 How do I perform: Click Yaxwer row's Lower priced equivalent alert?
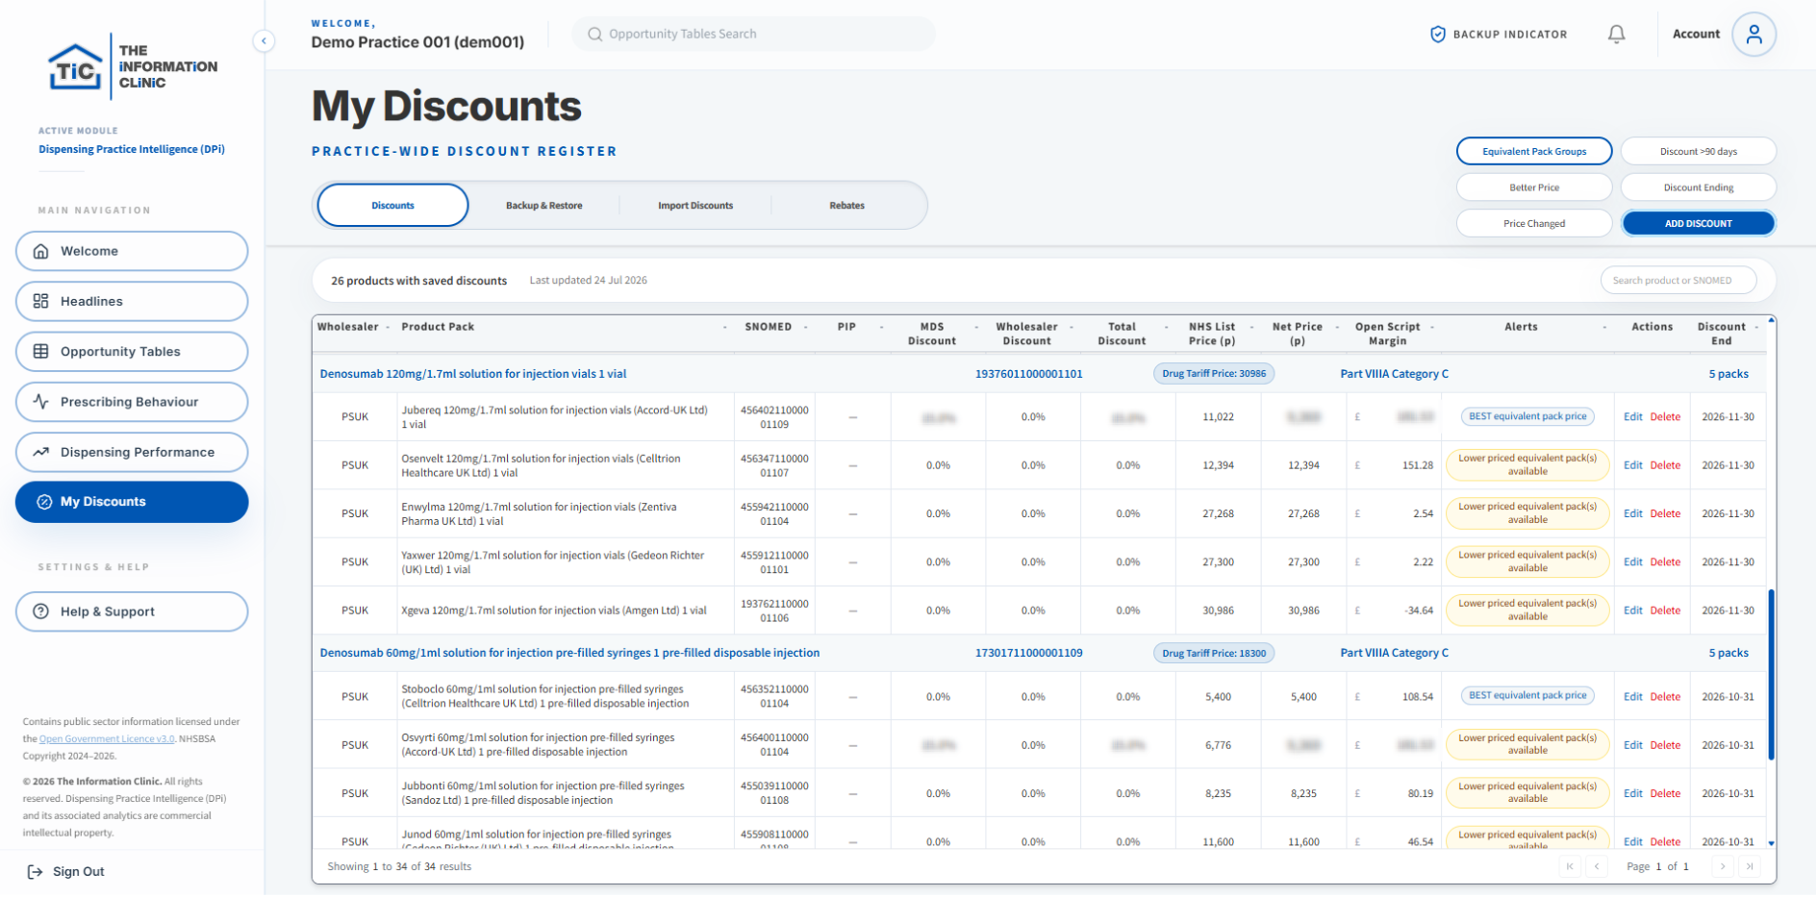coord(1527,561)
